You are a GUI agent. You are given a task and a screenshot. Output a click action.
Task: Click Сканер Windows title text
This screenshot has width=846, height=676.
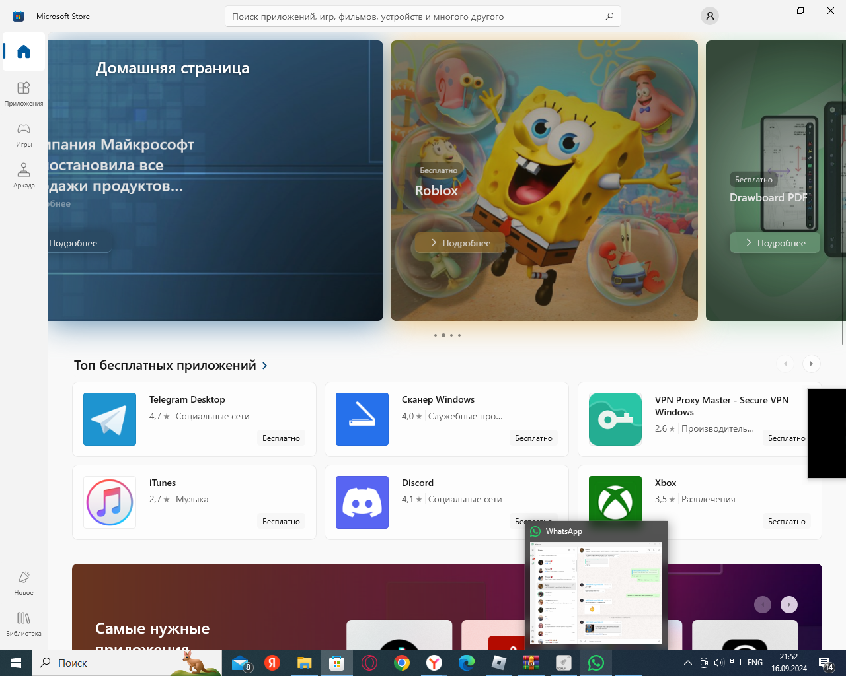(x=438, y=399)
